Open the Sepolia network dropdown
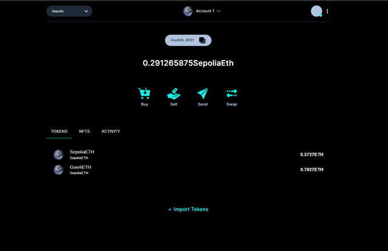 pyautogui.click(x=69, y=11)
